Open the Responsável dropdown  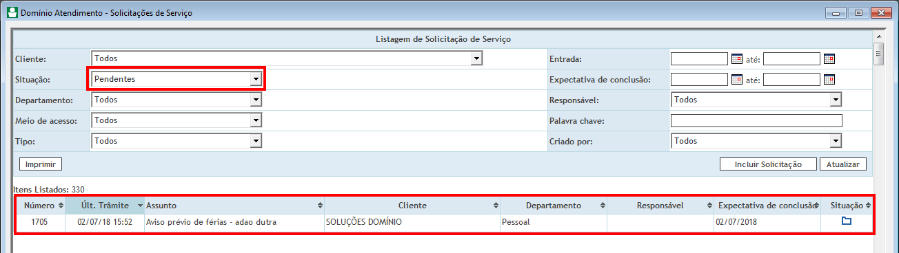(x=756, y=100)
